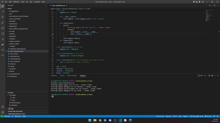Click the Python language mode status item

pyautogui.click(x=186, y=116)
